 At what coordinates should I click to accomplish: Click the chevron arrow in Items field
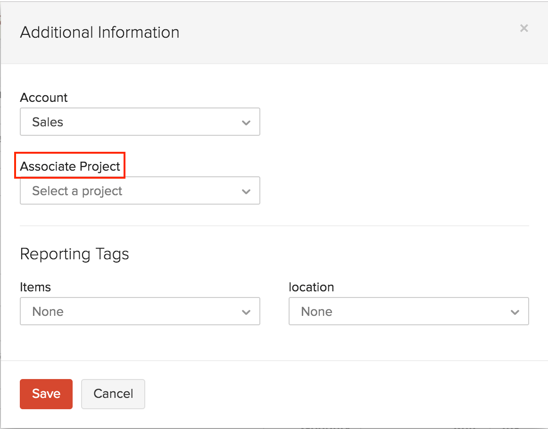click(x=246, y=312)
